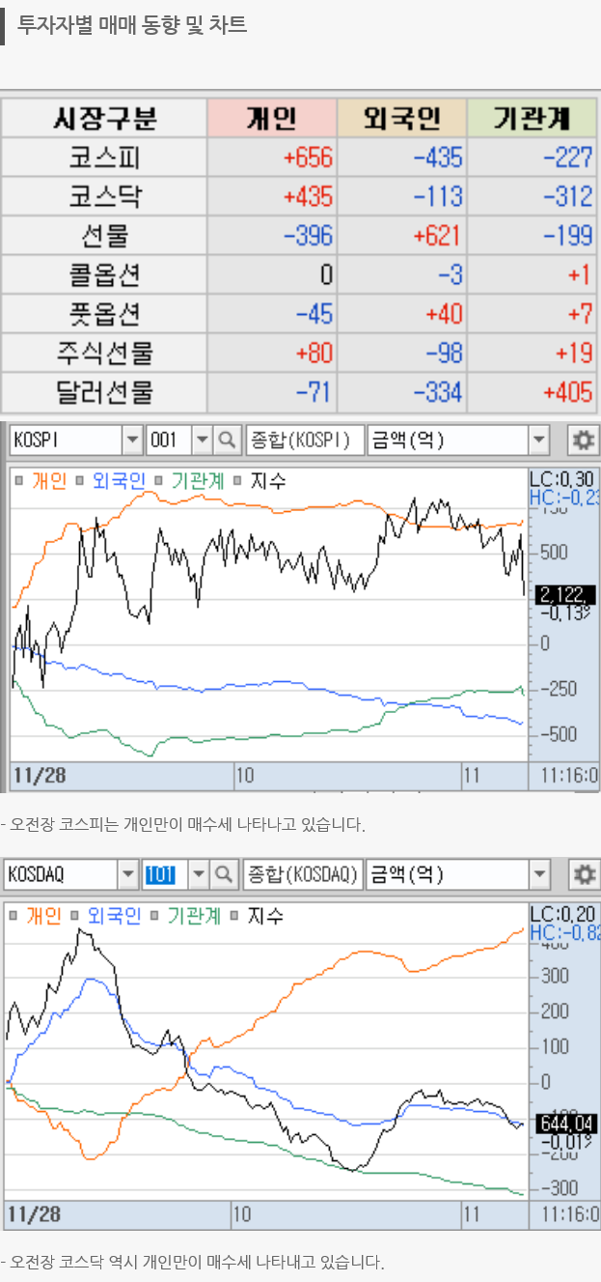Toggle the 개인 legend marker on KOSPI chart
The width and height of the screenshot is (601, 1282).
click(x=19, y=480)
